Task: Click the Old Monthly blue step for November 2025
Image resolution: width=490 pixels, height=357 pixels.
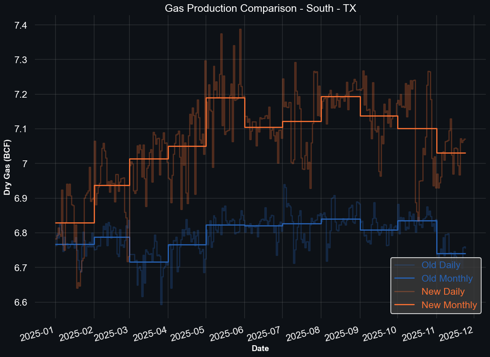Action: point(451,253)
